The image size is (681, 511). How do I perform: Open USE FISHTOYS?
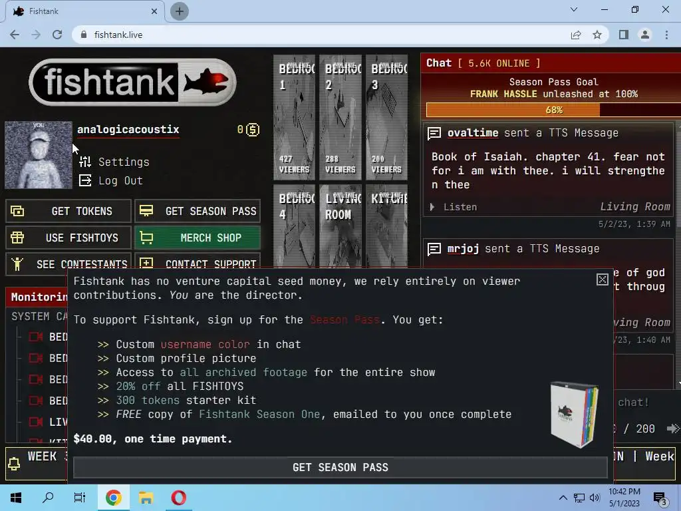(x=68, y=238)
